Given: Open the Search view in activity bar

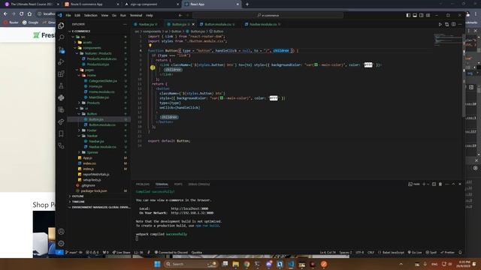Looking at the screenshot, I should pos(61,37).
